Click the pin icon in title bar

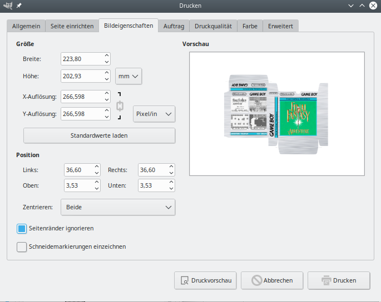20,6
